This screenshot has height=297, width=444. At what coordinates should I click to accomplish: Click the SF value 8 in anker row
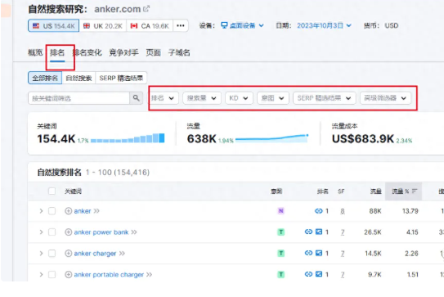coord(343,211)
